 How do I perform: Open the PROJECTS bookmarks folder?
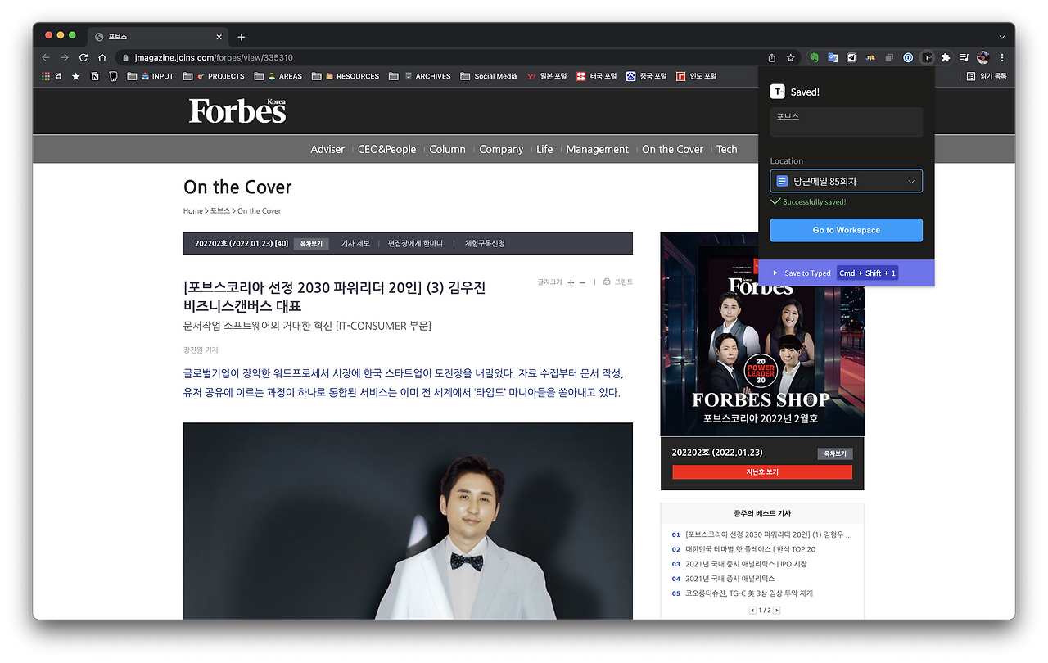[214, 76]
